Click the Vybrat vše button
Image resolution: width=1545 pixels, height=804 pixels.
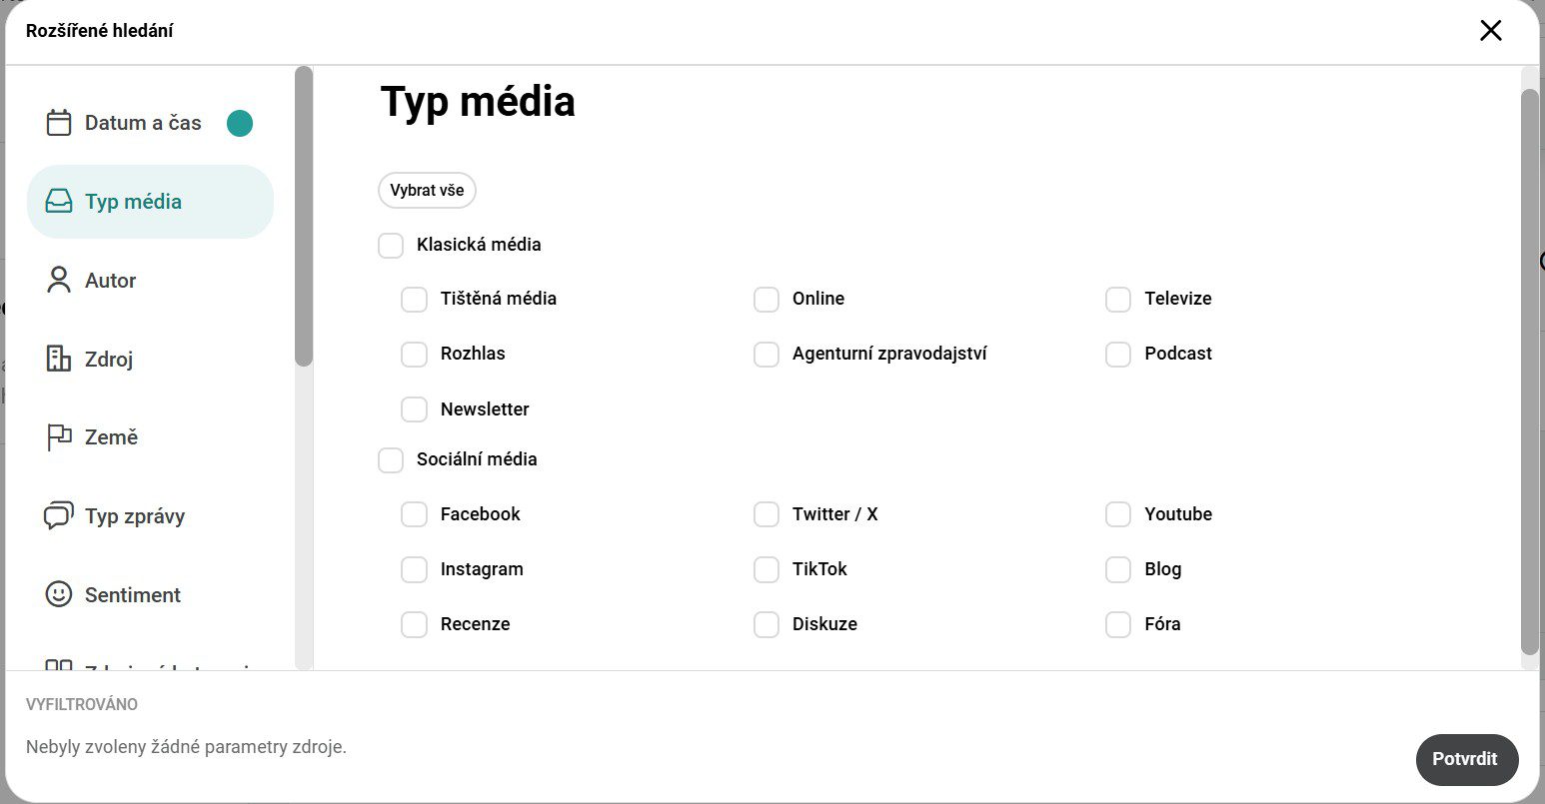pyautogui.click(x=427, y=190)
